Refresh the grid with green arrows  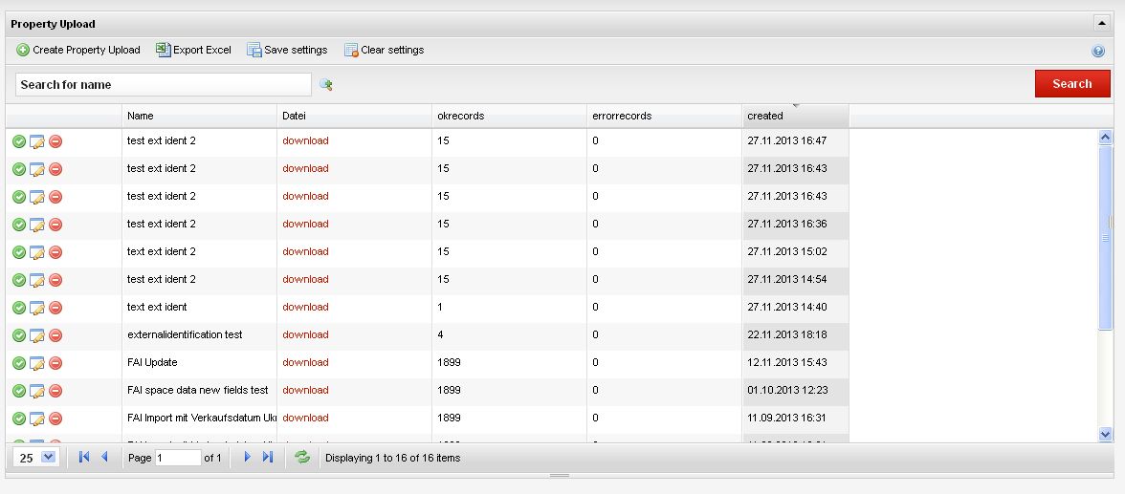click(x=302, y=457)
